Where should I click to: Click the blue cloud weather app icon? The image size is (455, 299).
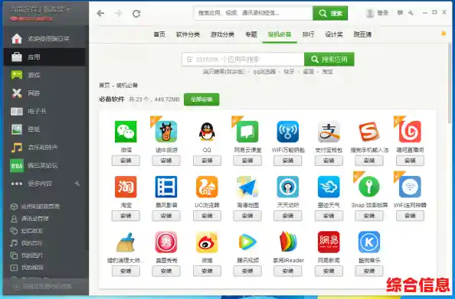click(329, 187)
